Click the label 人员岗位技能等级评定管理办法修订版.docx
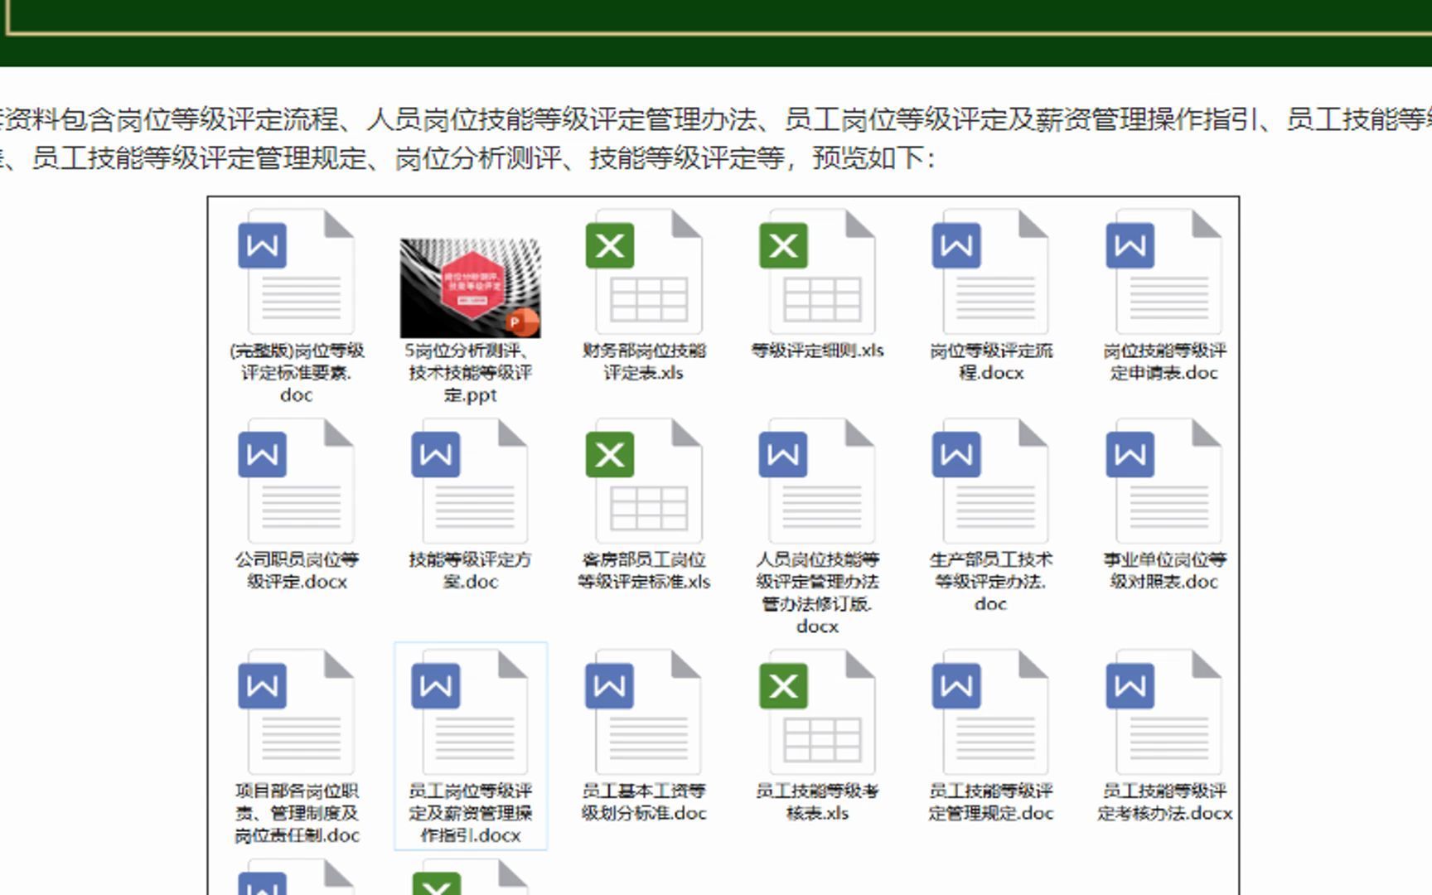1432x895 pixels. (817, 593)
